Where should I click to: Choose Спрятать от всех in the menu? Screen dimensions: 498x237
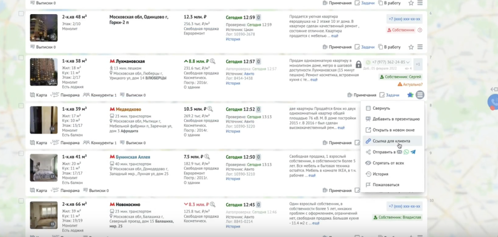click(392, 163)
